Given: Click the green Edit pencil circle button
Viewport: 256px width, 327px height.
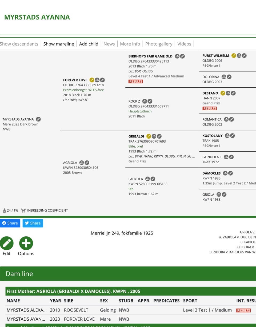Looking at the screenshot, I should coord(7,243).
